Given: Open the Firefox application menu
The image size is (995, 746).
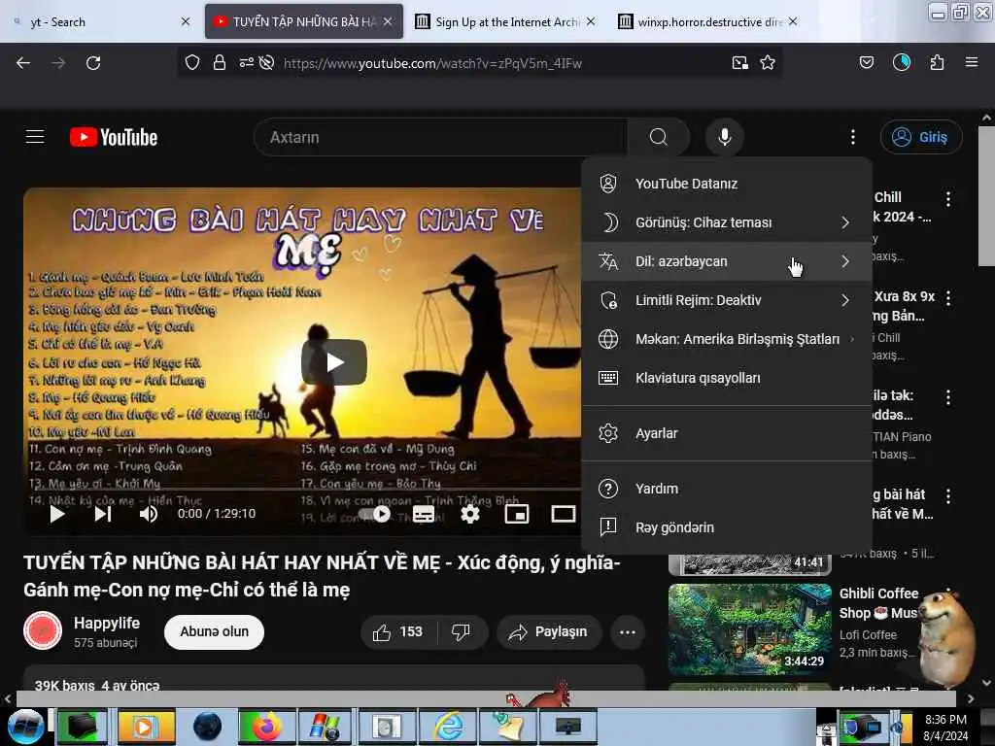Looking at the screenshot, I should point(972,63).
